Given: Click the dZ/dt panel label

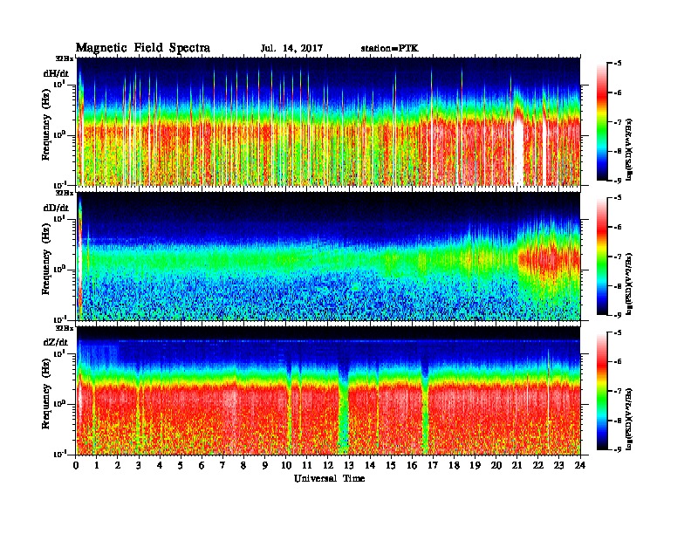Looking at the screenshot, I should coord(56,342).
